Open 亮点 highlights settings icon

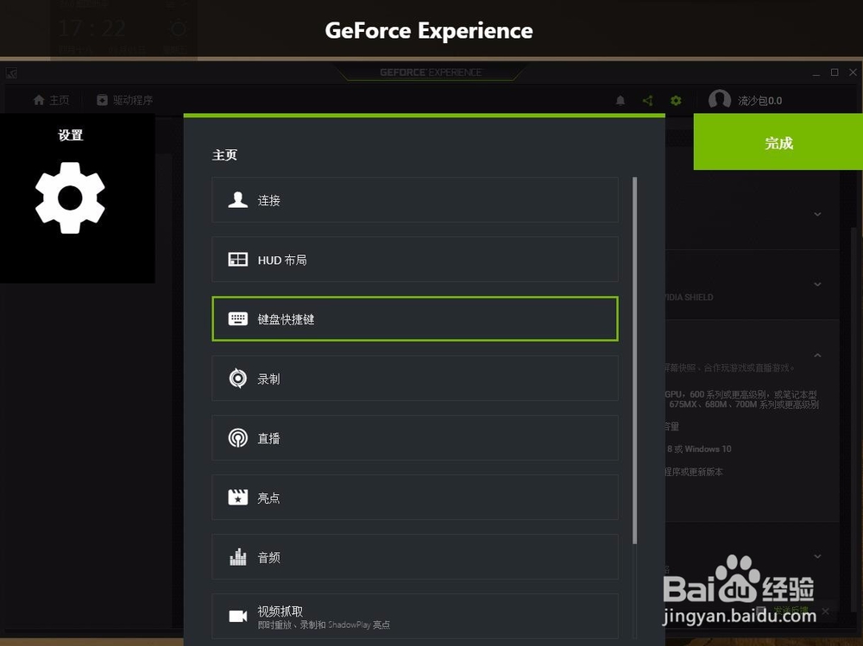[237, 497]
